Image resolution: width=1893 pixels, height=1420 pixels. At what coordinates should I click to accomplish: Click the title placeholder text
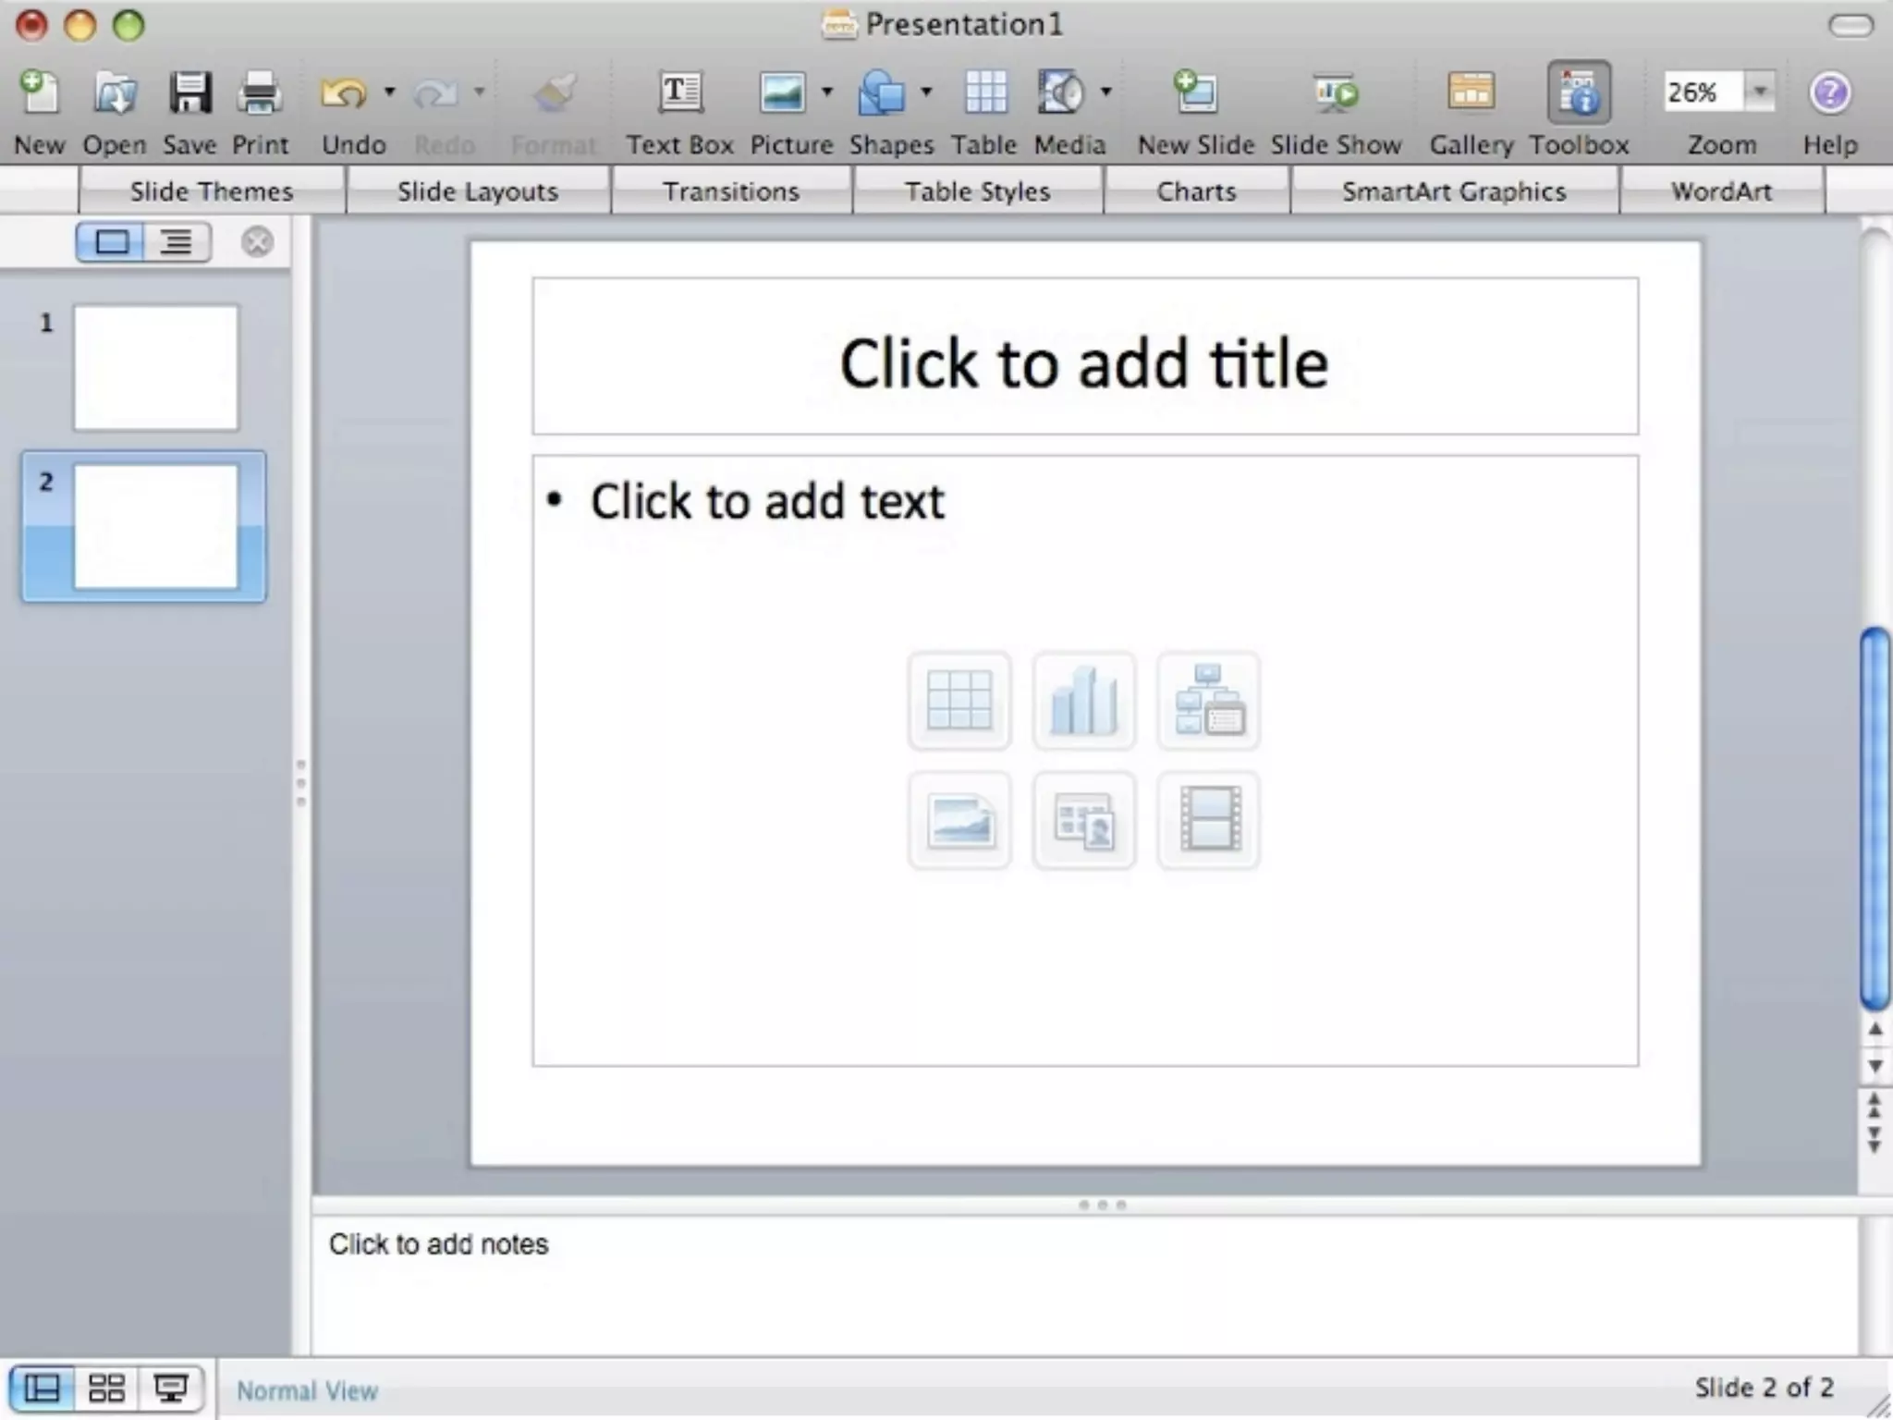point(1083,362)
